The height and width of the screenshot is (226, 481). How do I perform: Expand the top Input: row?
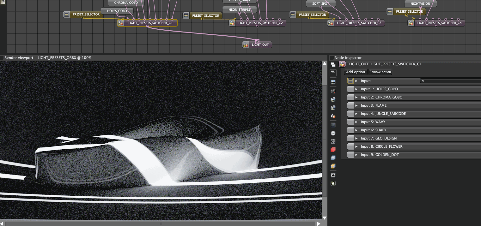click(357, 81)
